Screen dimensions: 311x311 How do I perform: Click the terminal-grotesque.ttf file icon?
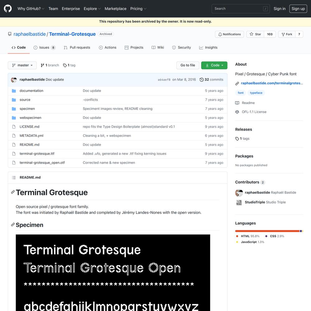pyautogui.click(x=14, y=154)
